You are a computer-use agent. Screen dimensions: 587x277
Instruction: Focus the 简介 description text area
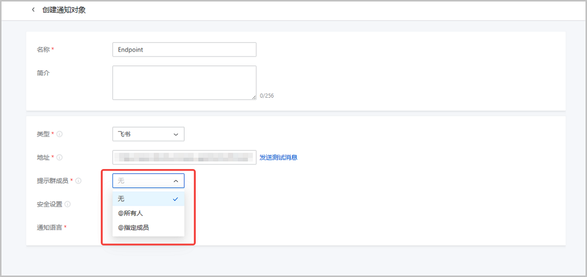click(184, 83)
